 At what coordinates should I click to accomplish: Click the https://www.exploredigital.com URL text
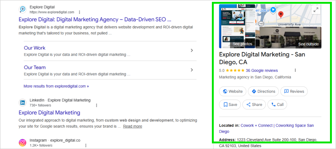pyautogui.click(x=52, y=12)
